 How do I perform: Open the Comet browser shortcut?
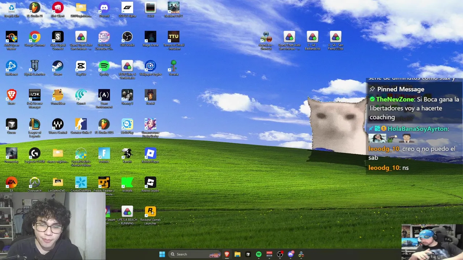pyautogui.click(x=81, y=97)
